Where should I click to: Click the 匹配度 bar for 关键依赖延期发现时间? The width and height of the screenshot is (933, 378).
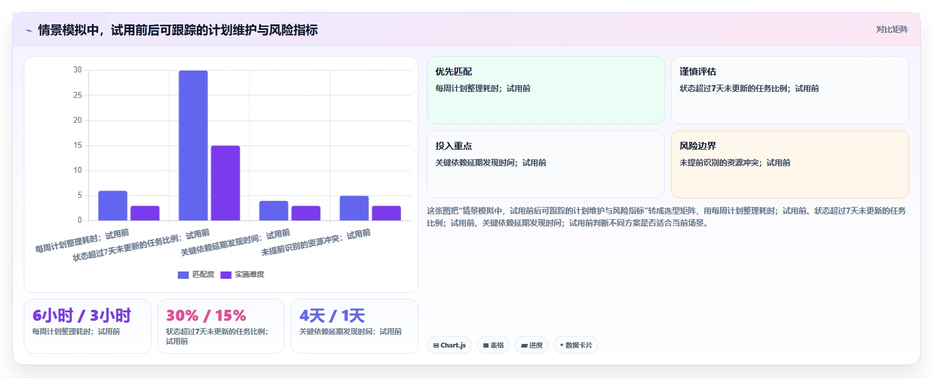coord(274,211)
